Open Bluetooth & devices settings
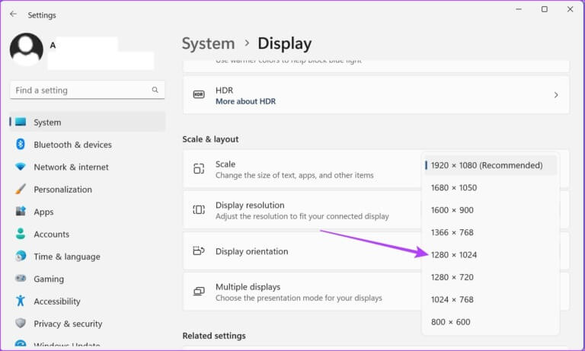Viewport: 585px width, 351px height. pos(72,145)
